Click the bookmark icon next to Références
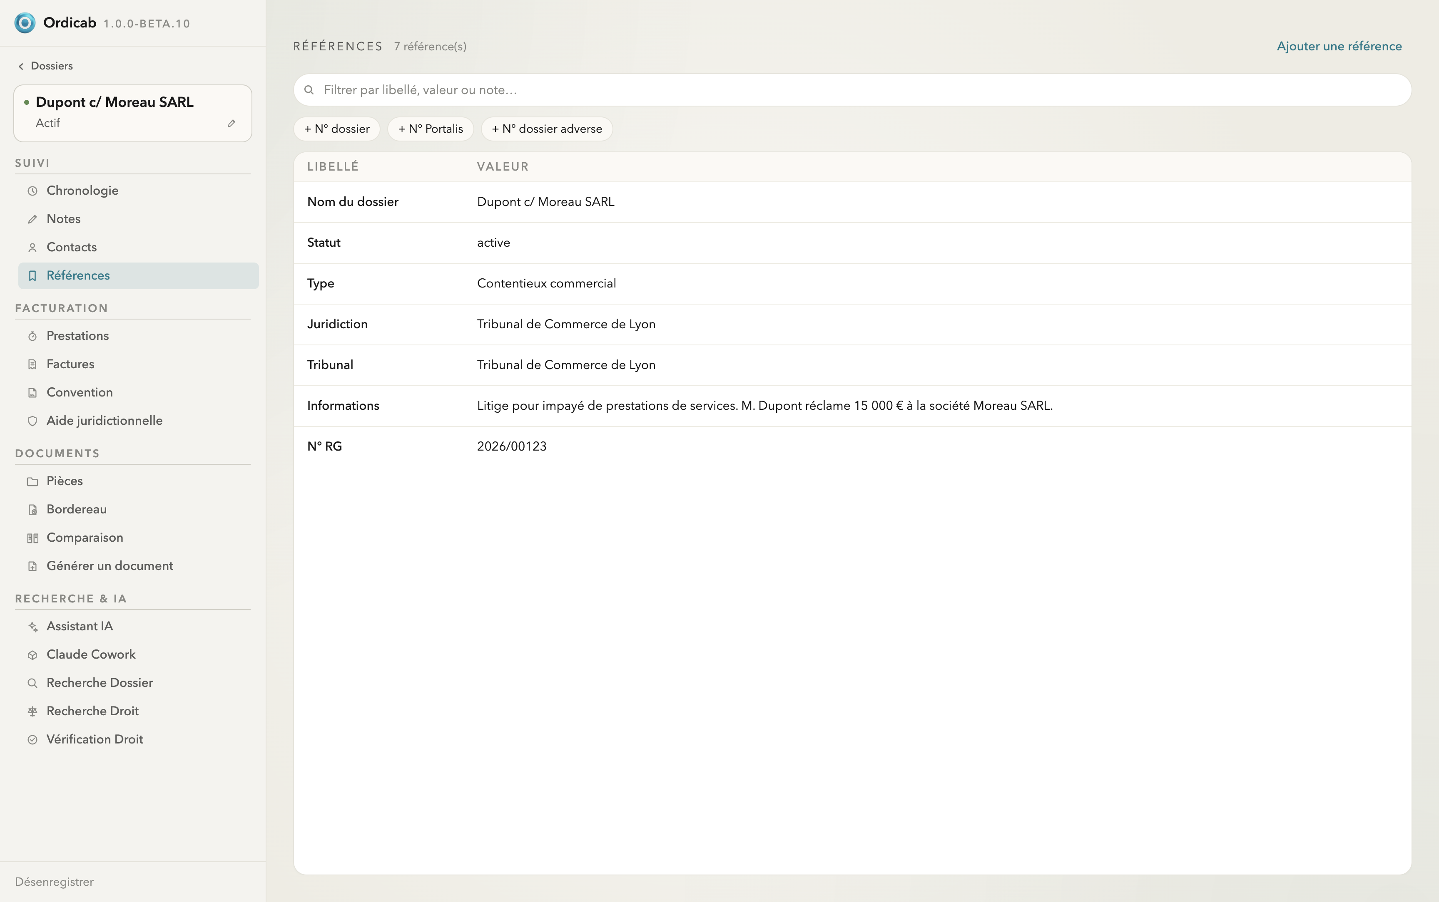Viewport: 1439px width, 902px height. pyautogui.click(x=33, y=275)
